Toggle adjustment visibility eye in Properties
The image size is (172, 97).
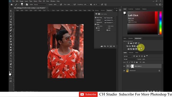(x=111, y=46)
